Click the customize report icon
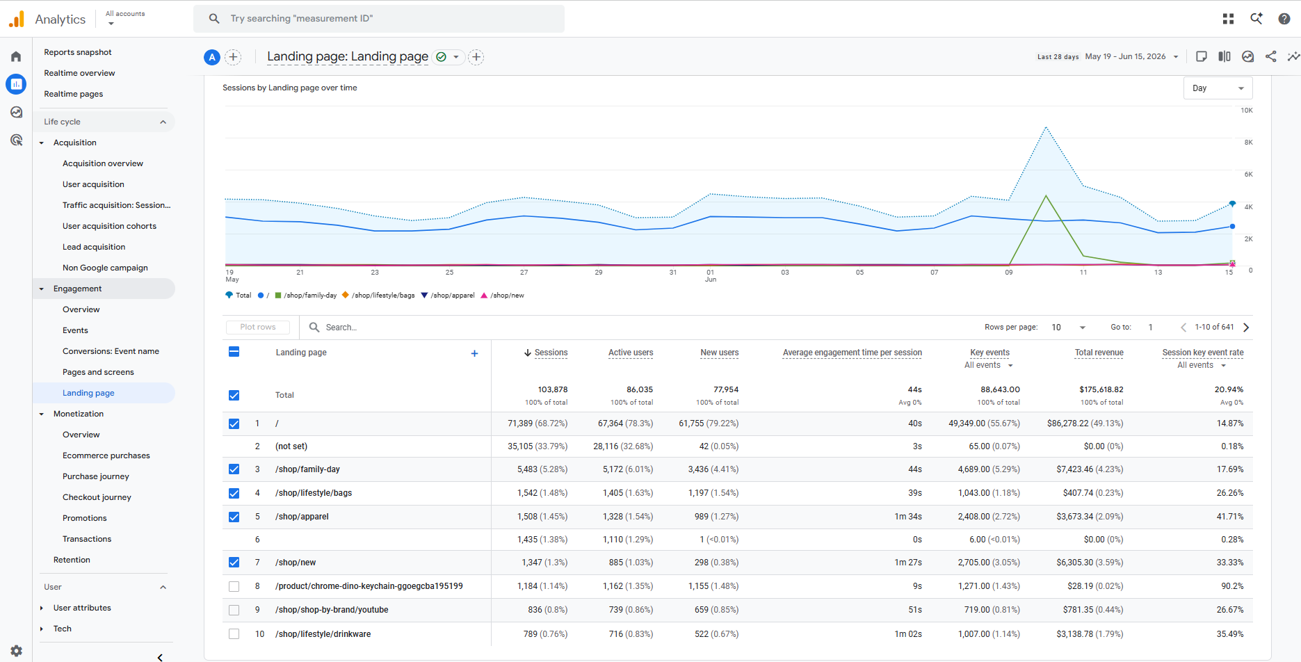The height and width of the screenshot is (662, 1301). 1201,56
